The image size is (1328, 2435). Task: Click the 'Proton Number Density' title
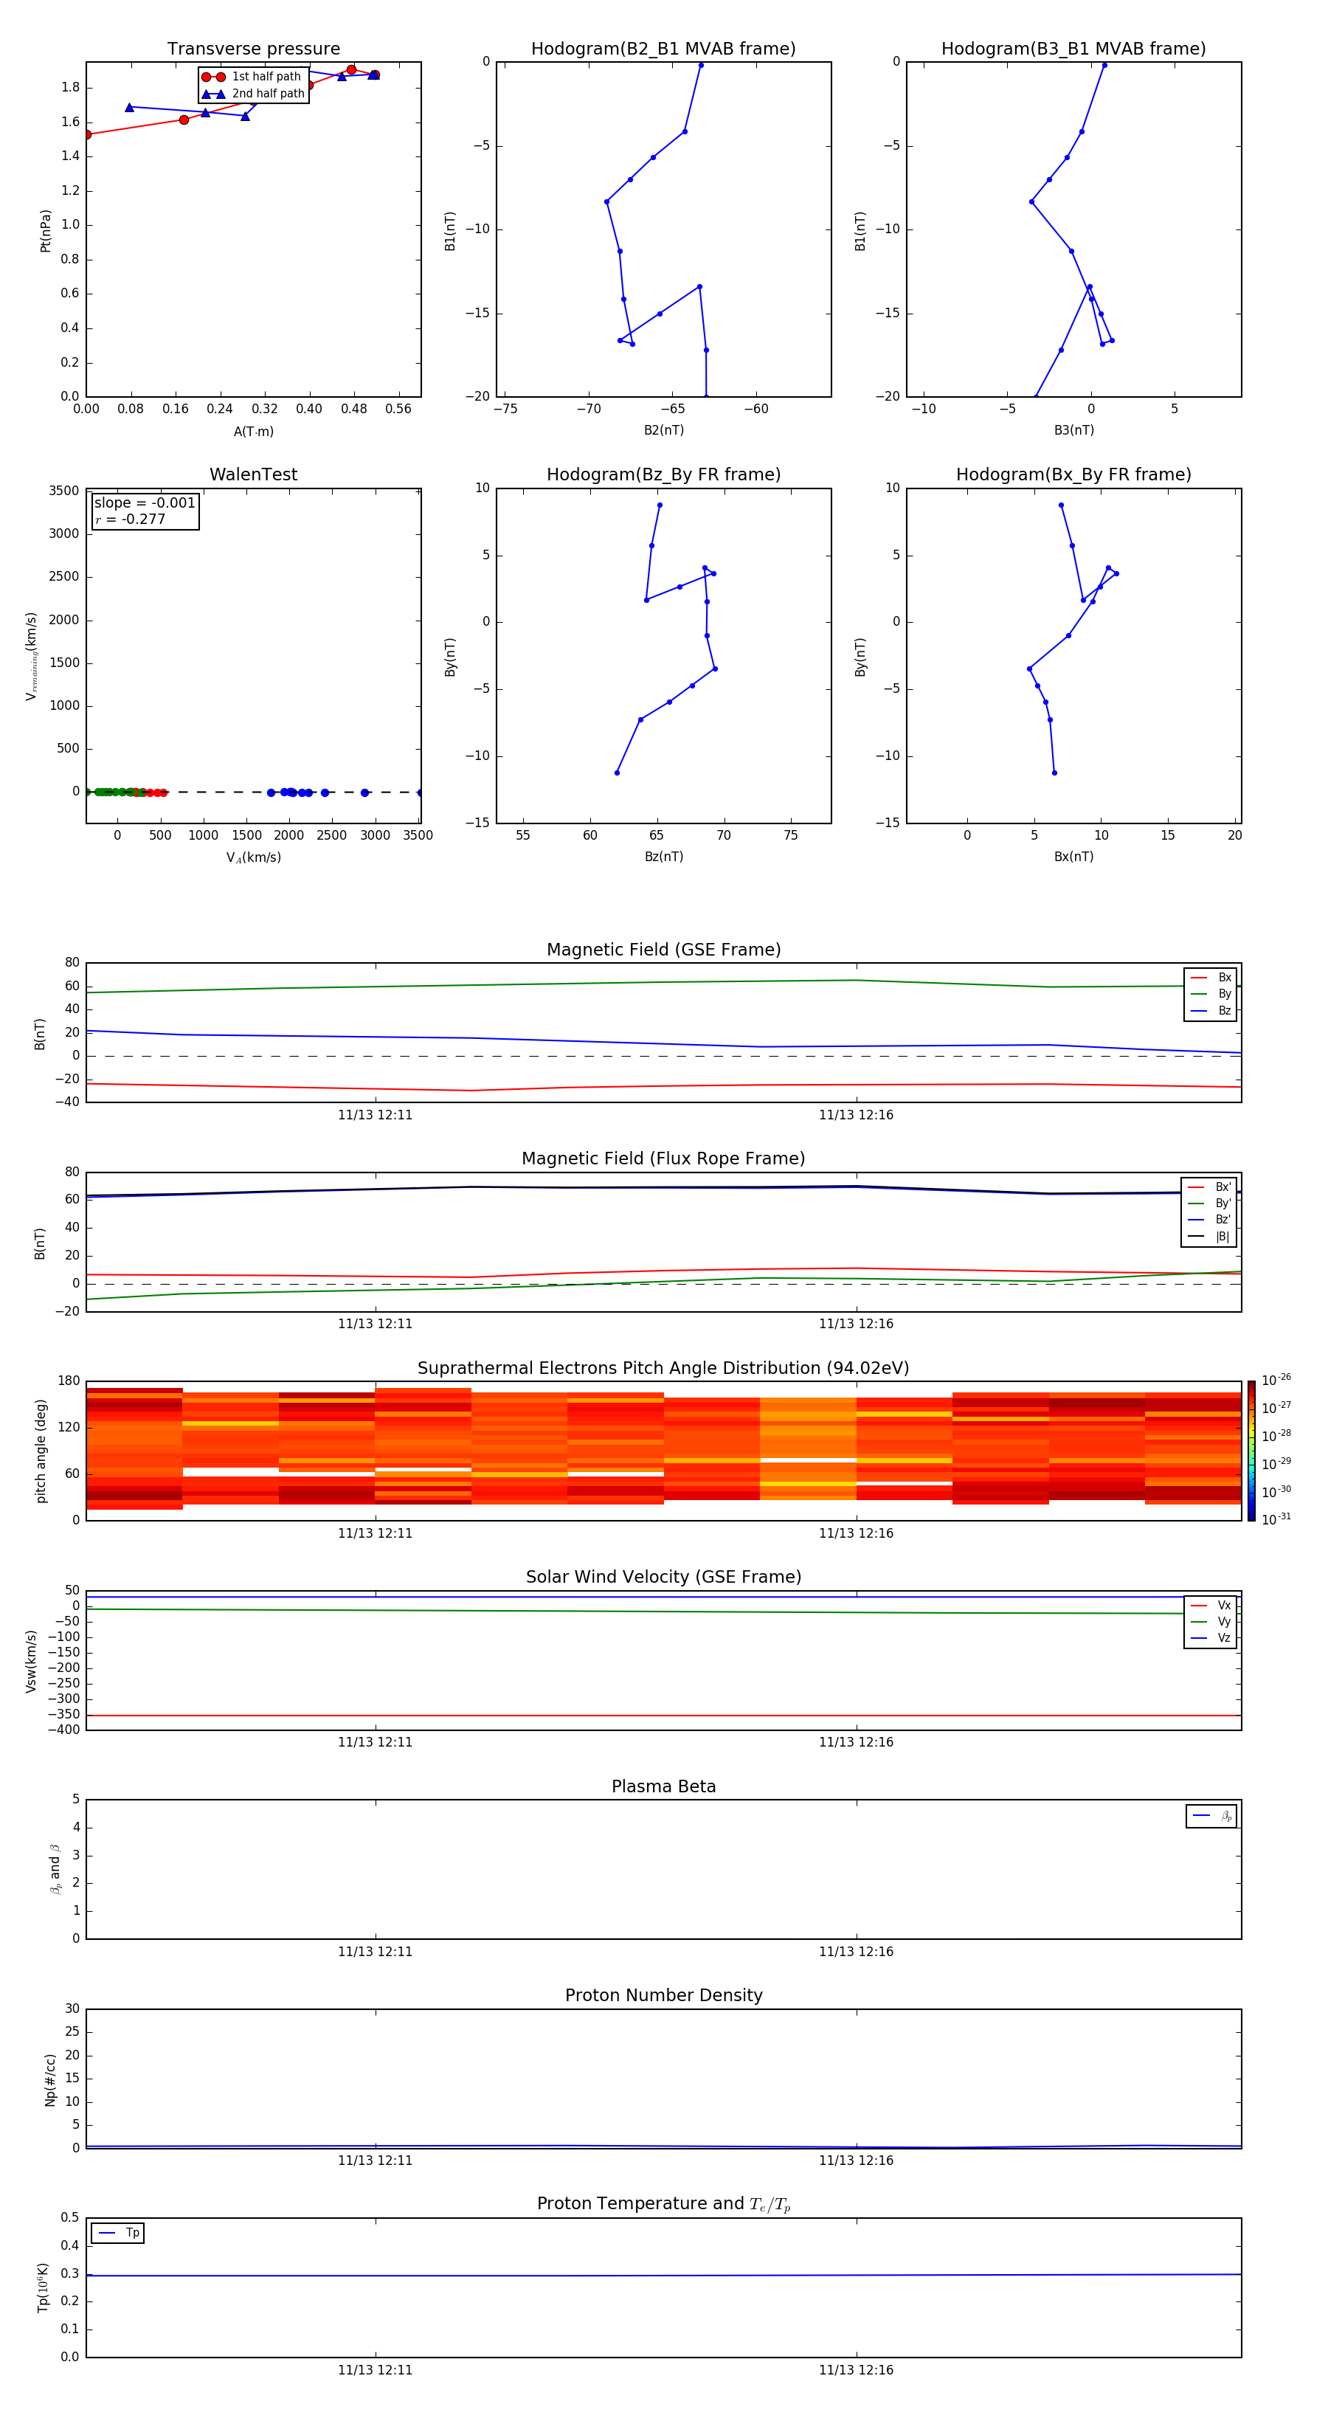click(663, 1995)
